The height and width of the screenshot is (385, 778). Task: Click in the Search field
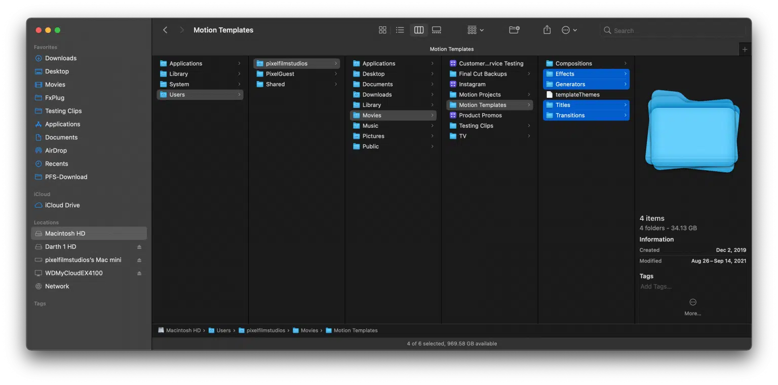point(673,30)
